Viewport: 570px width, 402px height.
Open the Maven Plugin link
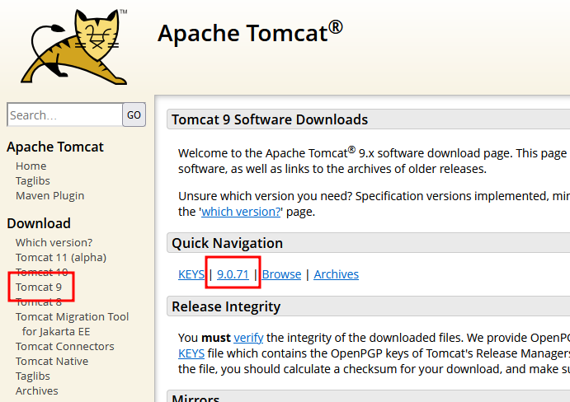49,196
